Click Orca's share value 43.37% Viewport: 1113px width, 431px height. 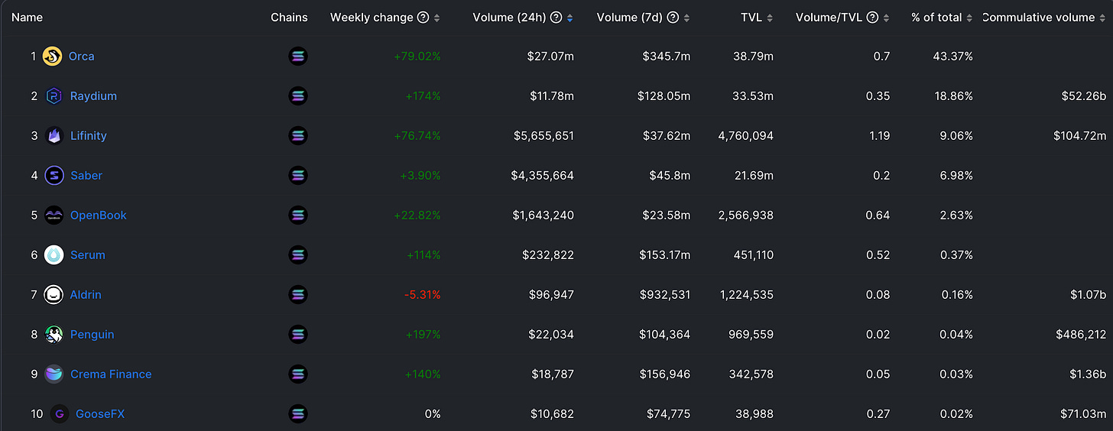[x=952, y=56]
